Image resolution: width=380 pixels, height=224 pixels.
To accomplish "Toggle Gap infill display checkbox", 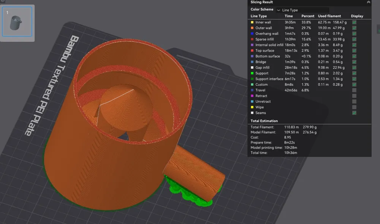I will coord(354,67).
